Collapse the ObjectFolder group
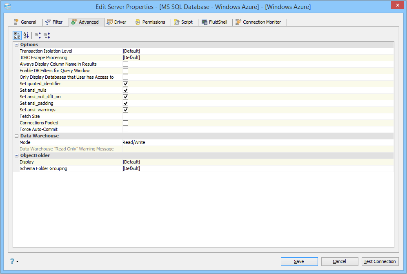 pyautogui.click(x=16, y=155)
